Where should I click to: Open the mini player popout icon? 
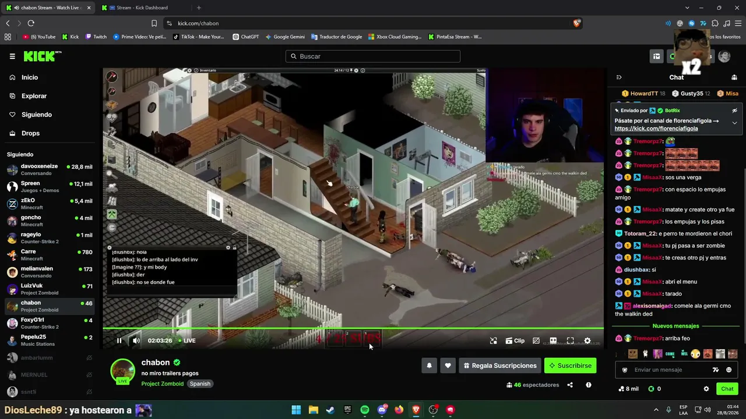(493, 340)
